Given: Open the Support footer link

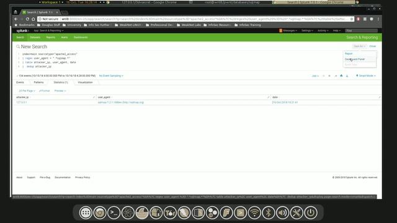Looking at the screenshot, I should (x=31, y=178).
